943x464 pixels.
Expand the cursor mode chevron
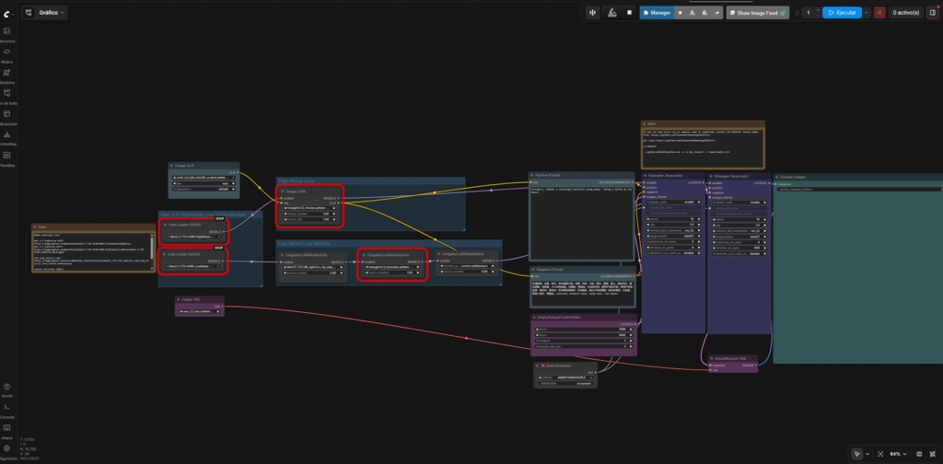tap(867, 454)
